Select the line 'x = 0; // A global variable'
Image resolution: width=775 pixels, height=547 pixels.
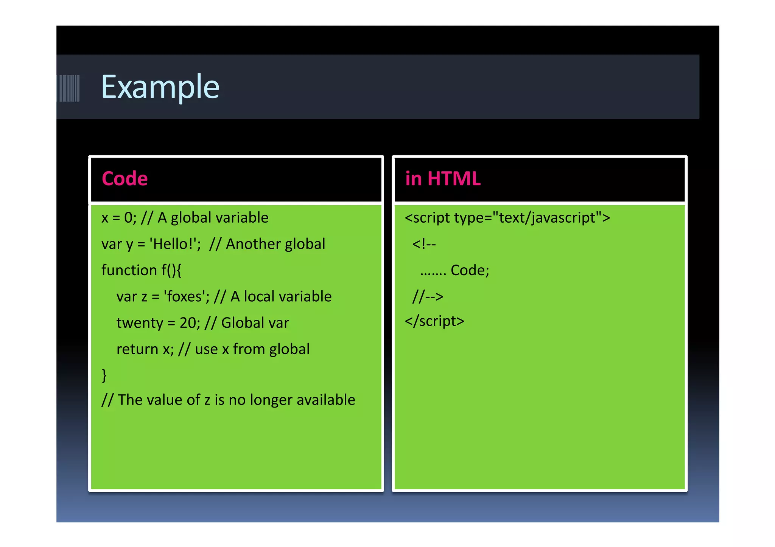185,218
